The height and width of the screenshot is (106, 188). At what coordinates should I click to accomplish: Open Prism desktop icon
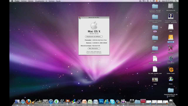pyautogui.click(x=171, y=79)
